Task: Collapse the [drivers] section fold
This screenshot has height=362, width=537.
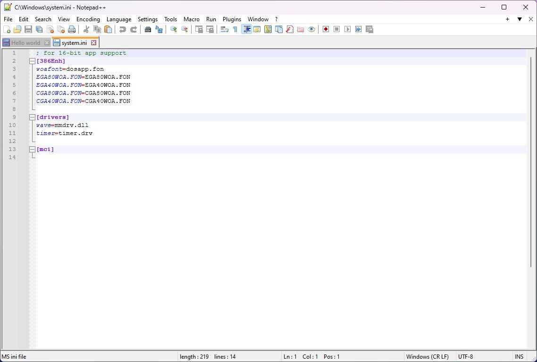Action: 32,118
